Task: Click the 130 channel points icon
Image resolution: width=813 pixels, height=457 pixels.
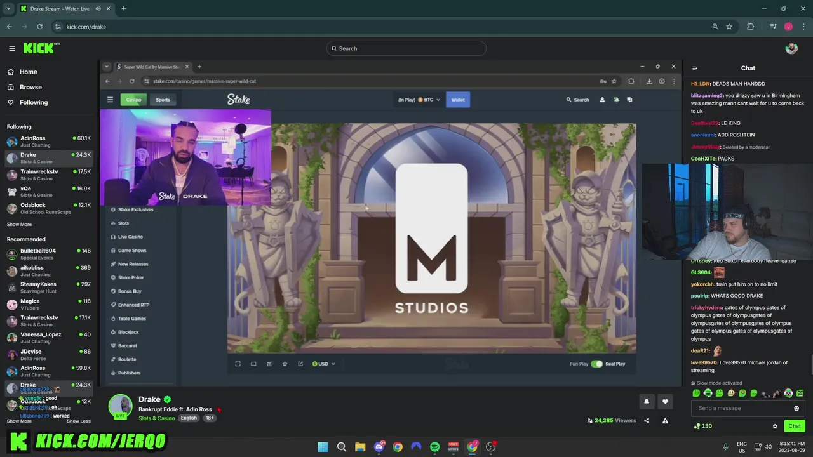Action: [702, 426]
